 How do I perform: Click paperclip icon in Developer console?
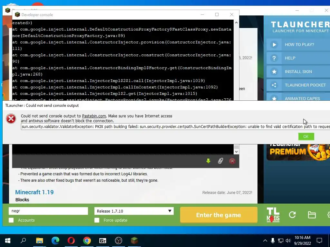tap(220, 161)
